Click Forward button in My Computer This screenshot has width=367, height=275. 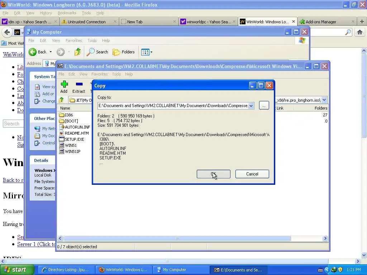60,52
